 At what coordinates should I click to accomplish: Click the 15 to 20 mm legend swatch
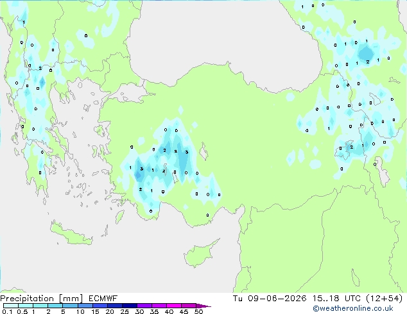pos(100,306)
